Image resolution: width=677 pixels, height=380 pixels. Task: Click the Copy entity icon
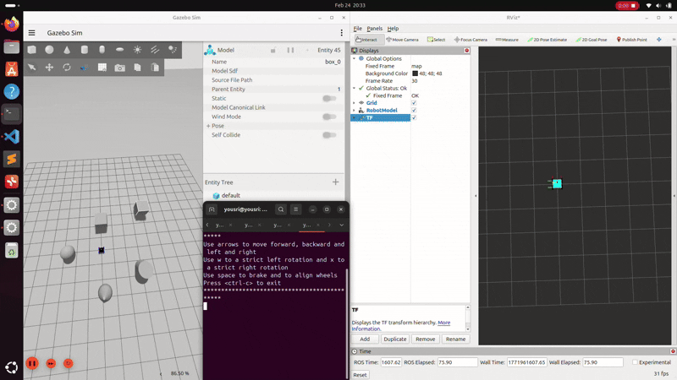point(137,68)
